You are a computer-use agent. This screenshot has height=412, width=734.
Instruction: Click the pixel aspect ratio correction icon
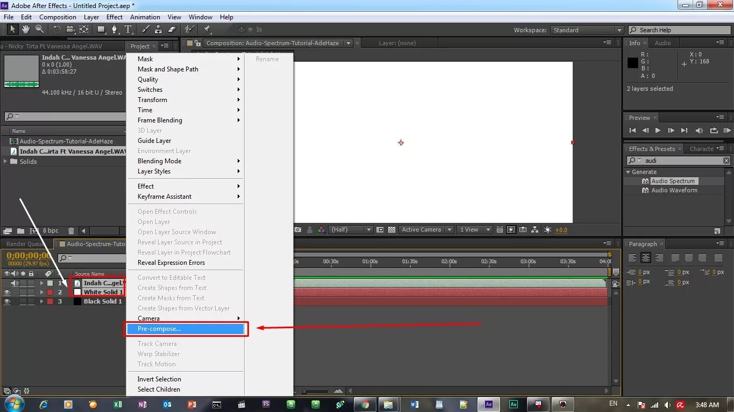(501, 229)
